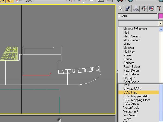Open the Utilities hammer icon tab
The width and height of the screenshot is (163, 122).
(x=159, y=8)
